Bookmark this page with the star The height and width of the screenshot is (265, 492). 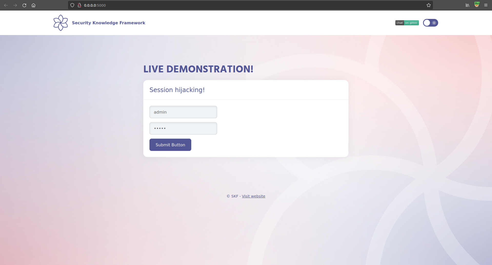tap(428, 5)
